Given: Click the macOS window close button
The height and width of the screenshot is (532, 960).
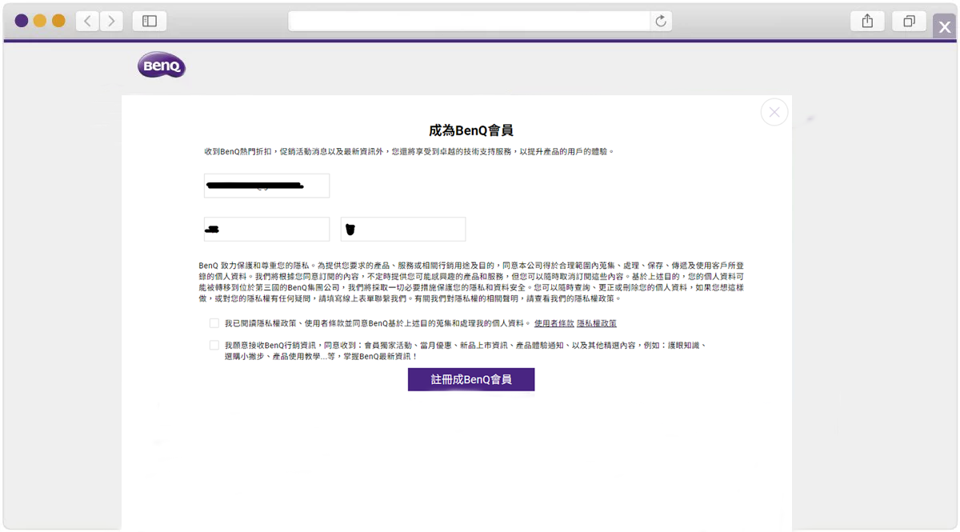Looking at the screenshot, I should tap(22, 21).
